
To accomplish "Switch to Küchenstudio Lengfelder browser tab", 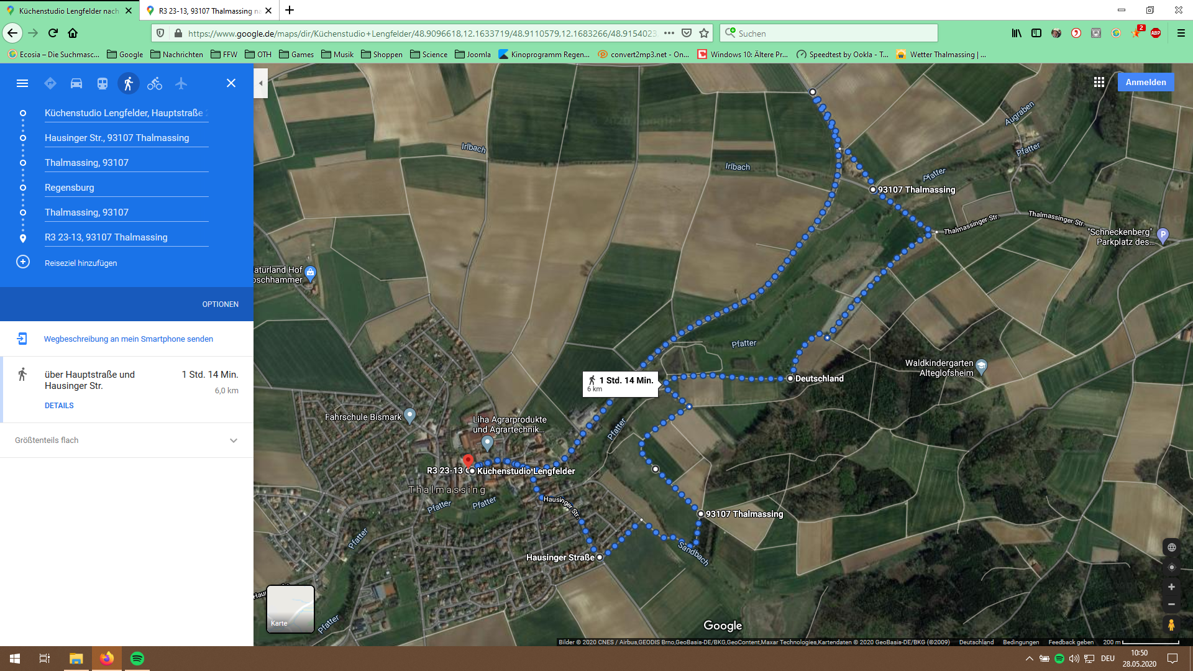I will [68, 11].
